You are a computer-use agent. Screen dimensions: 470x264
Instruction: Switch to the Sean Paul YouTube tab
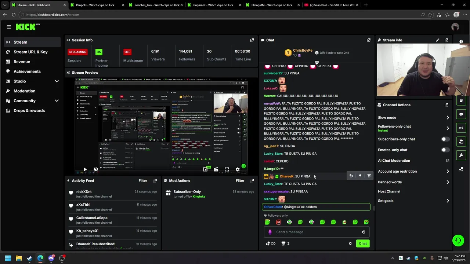tap(332, 5)
